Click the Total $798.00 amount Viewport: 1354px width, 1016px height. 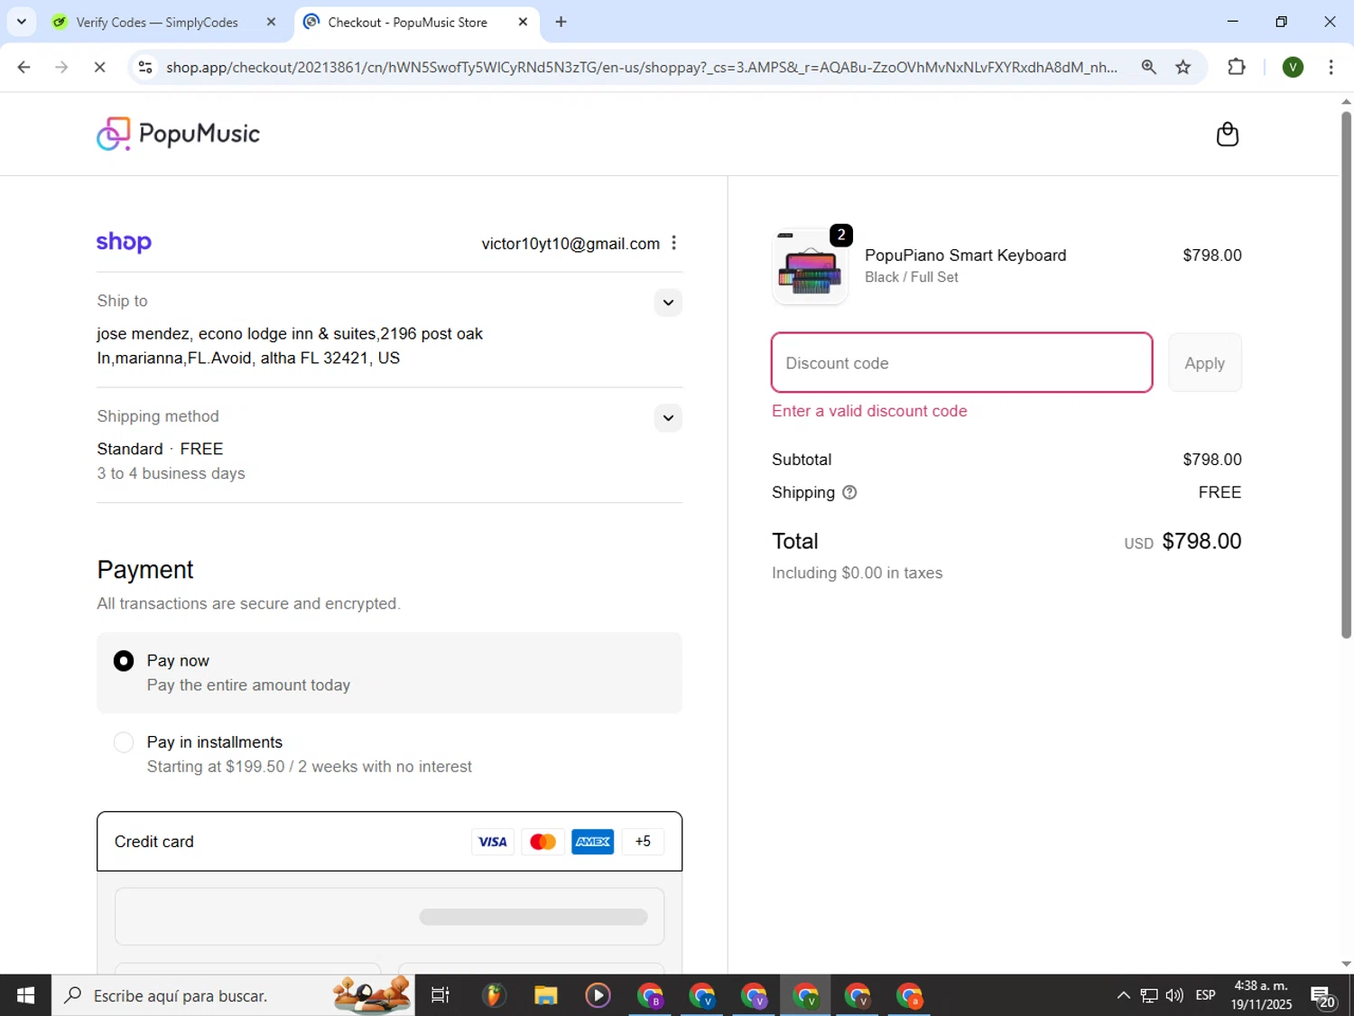tap(1201, 541)
